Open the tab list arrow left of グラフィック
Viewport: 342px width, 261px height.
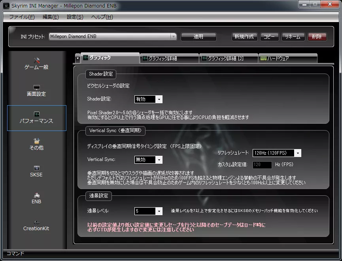pyautogui.click(x=77, y=59)
